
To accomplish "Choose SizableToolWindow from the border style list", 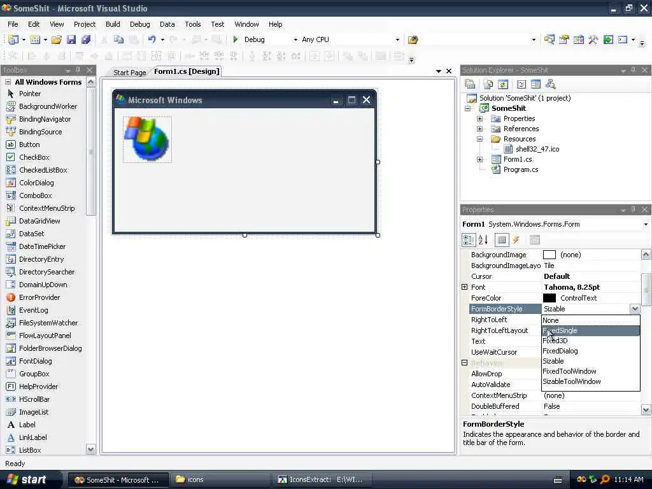I will coord(590,381).
